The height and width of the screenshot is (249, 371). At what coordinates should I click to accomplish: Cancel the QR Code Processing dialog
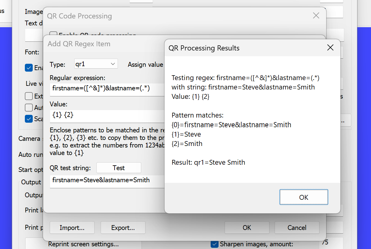tap(297, 228)
